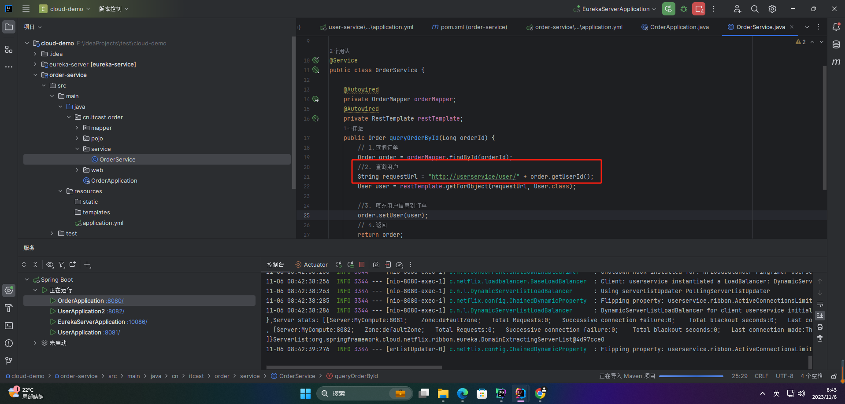Switch to OrderApplication.java tab
Screen dimensions: 845x404
pyautogui.click(x=675, y=27)
